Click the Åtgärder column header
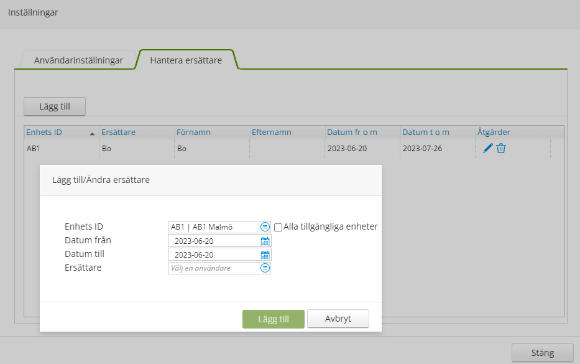 click(494, 133)
